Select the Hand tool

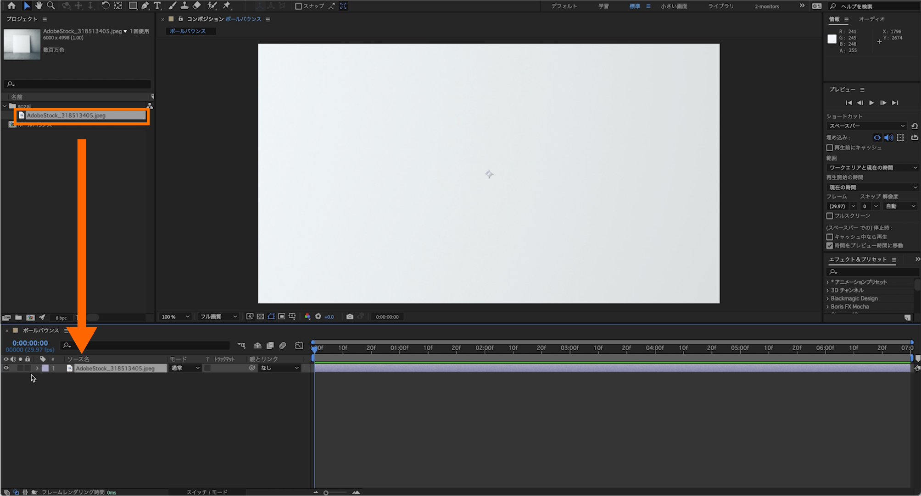click(x=39, y=6)
